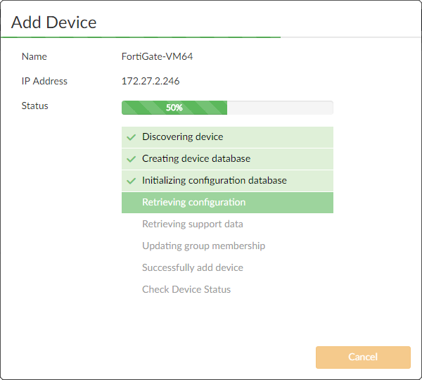Click the Add Device dialog title
The width and height of the screenshot is (422, 380).
[x=53, y=22]
